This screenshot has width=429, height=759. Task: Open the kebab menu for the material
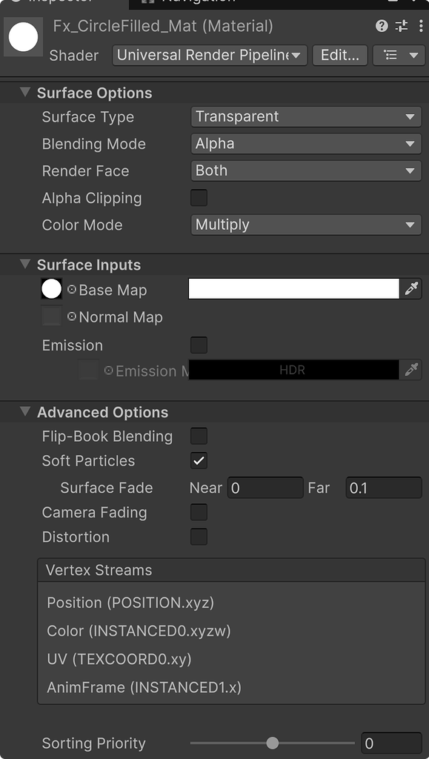(422, 26)
